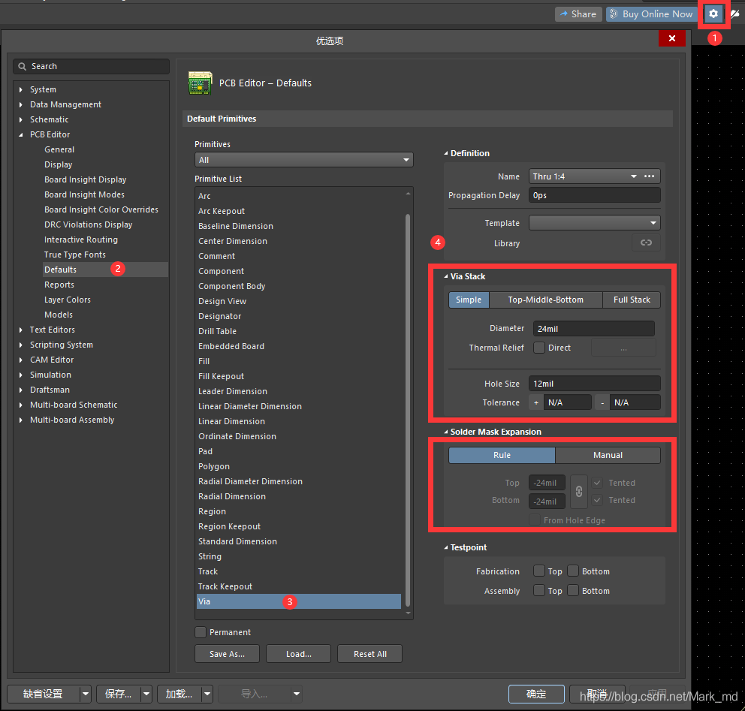
Task: Open Board Insight Display page
Action: point(85,179)
